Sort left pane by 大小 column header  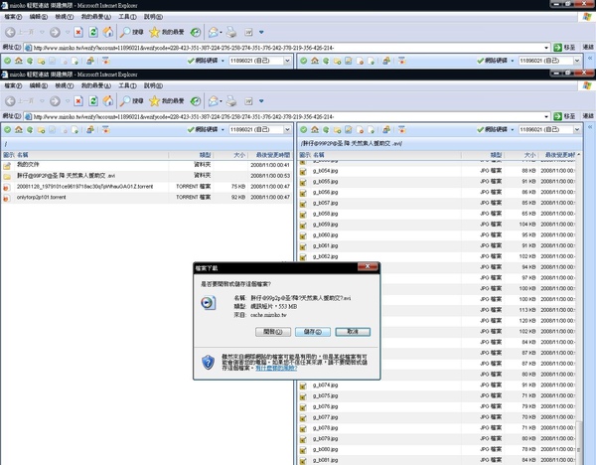coord(239,155)
